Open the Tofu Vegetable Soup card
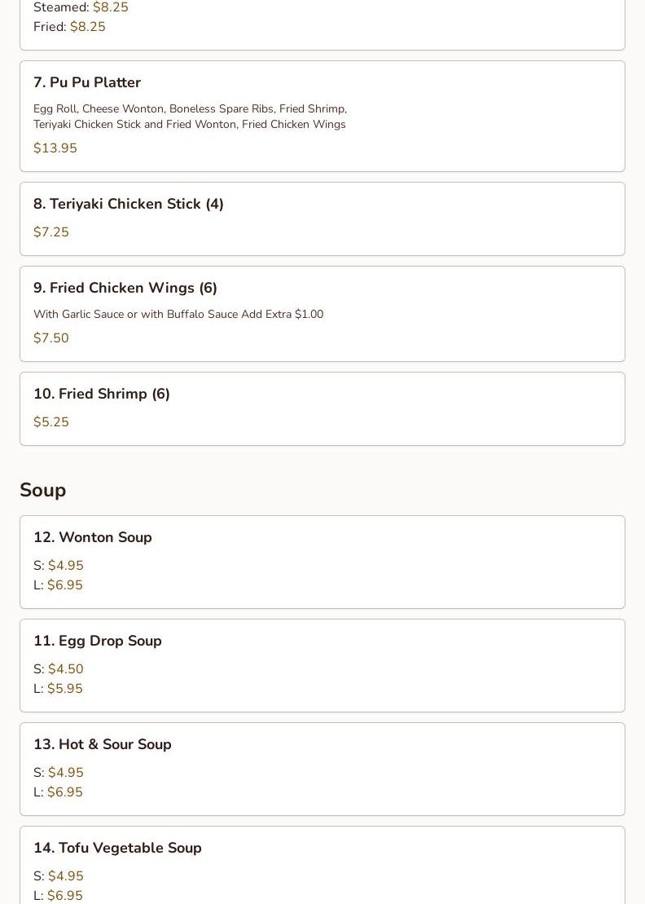The height and width of the screenshot is (904, 645). pos(322,866)
